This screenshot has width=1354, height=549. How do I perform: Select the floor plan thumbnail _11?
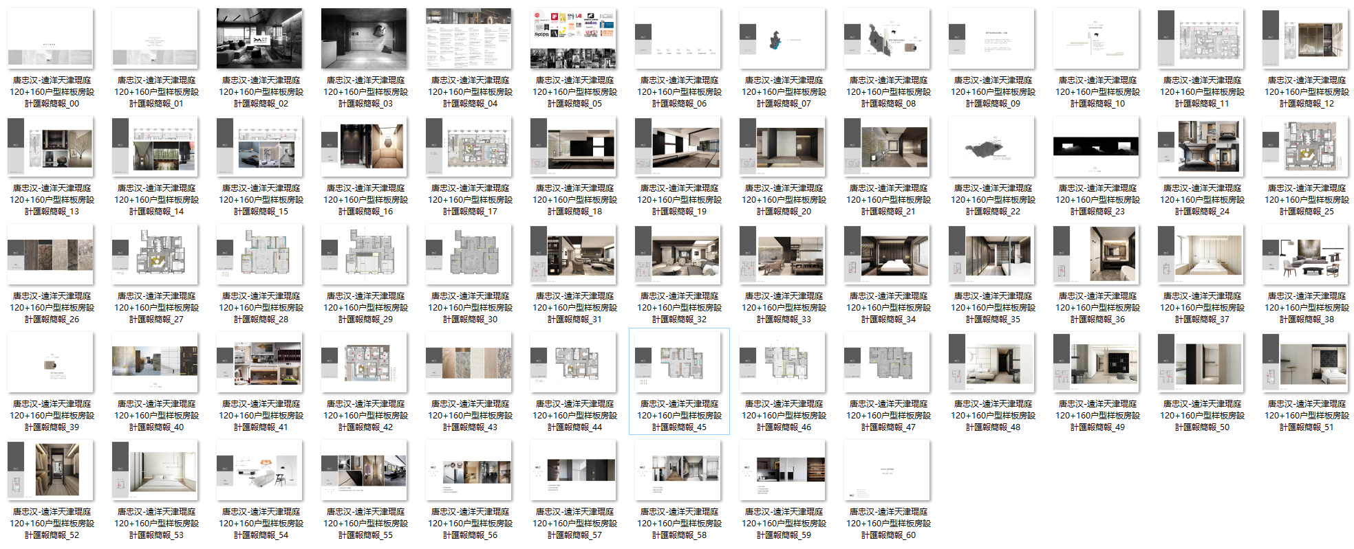tap(1201, 38)
